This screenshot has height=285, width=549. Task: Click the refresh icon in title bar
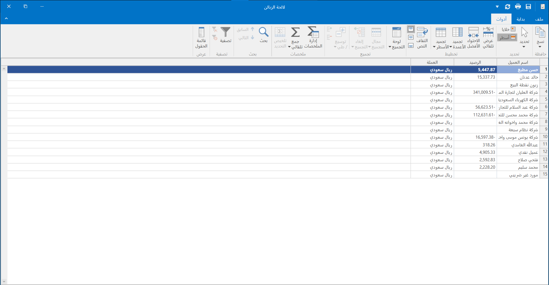pyautogui.click(x=508, y=7)
